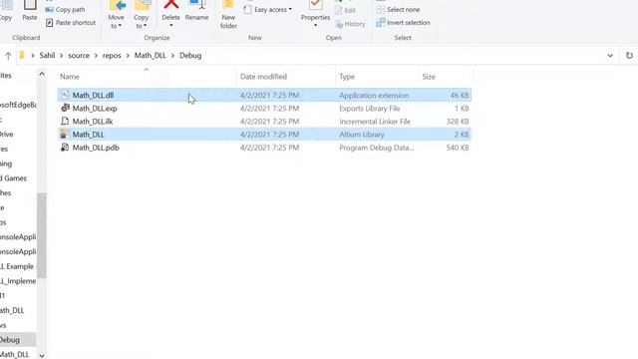Click the red Delete icon

click(170, 5)
